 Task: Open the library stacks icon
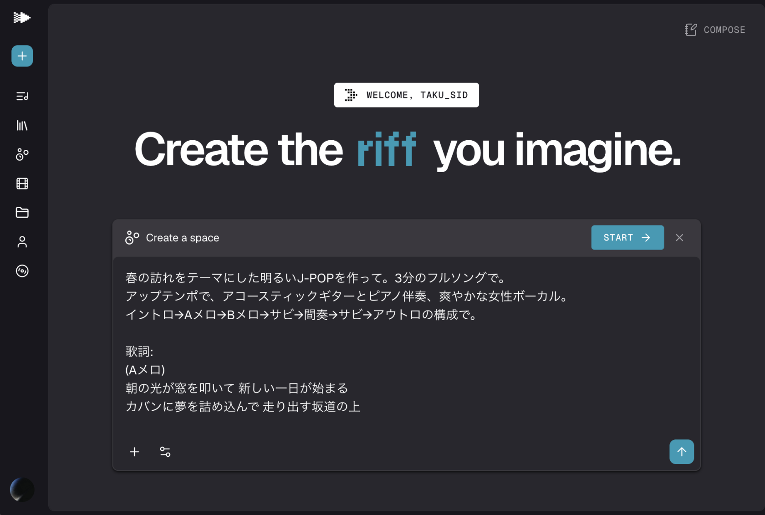point(22,125)
